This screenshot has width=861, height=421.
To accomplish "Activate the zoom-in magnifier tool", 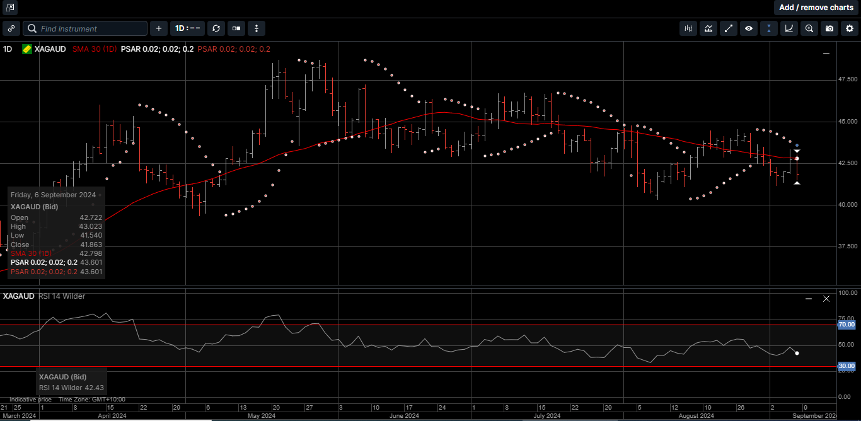I will tap(809, 28).
